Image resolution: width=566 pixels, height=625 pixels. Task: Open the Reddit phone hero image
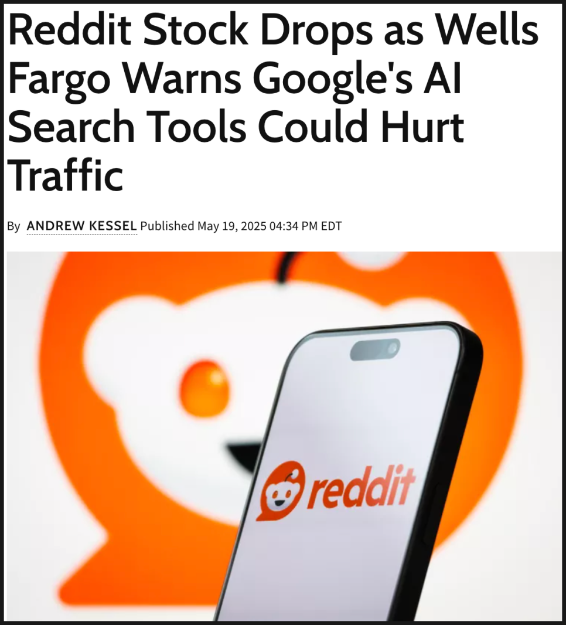[x=284, y=436]
